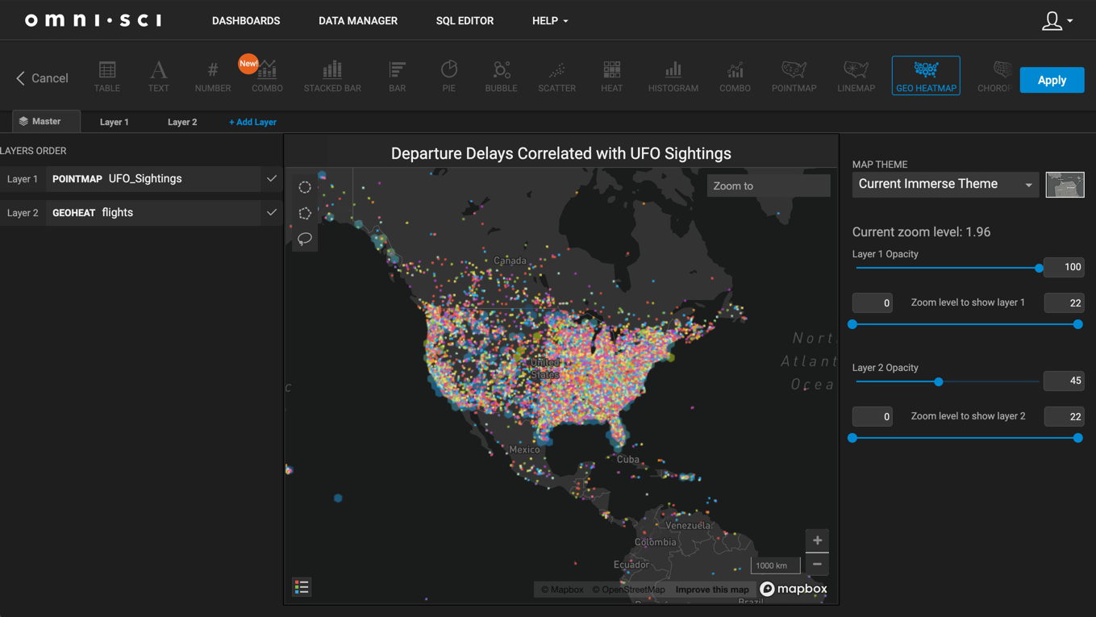Select the Pointmap chart type
1096x617 pixels.
[x=794, y=77]
